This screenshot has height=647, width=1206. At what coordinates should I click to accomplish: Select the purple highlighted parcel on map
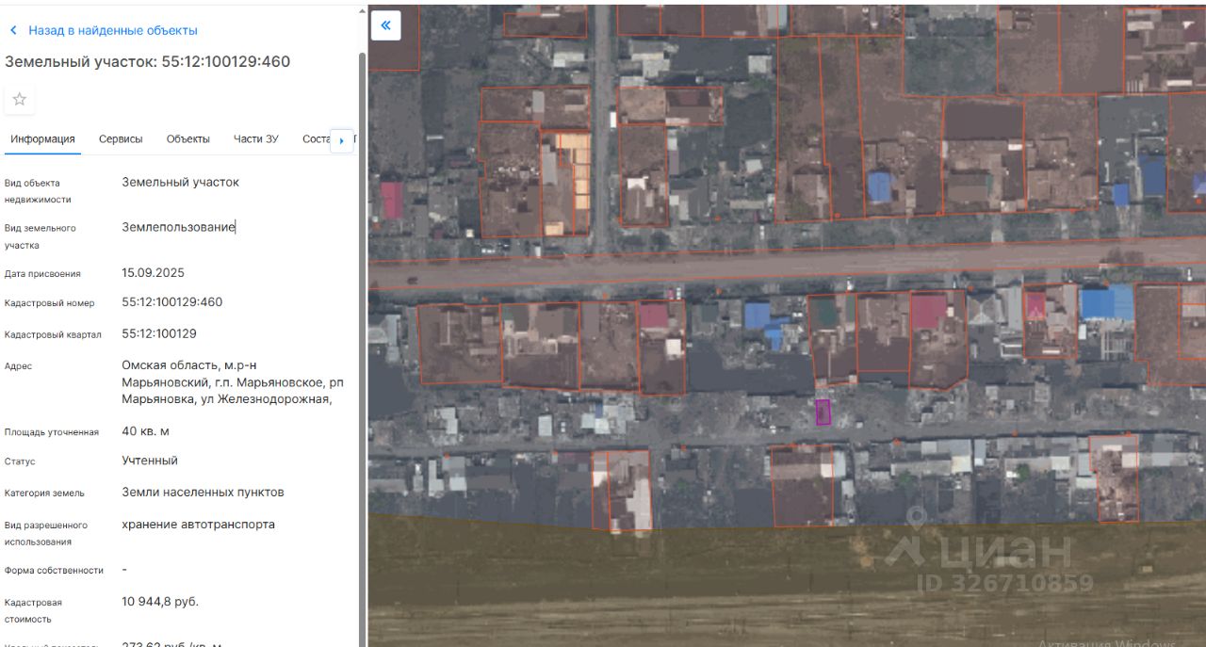(823, 412)
